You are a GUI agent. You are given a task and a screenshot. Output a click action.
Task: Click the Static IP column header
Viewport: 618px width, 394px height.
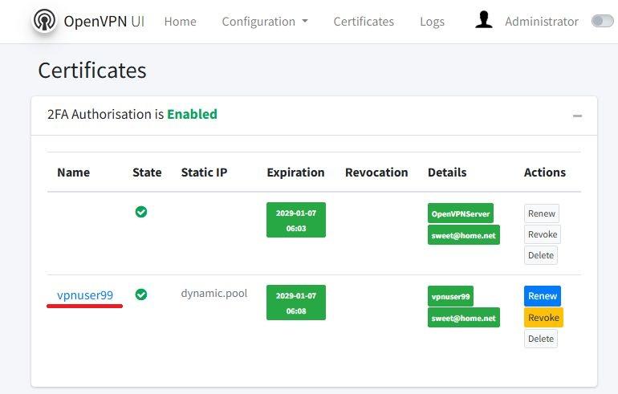204,173
